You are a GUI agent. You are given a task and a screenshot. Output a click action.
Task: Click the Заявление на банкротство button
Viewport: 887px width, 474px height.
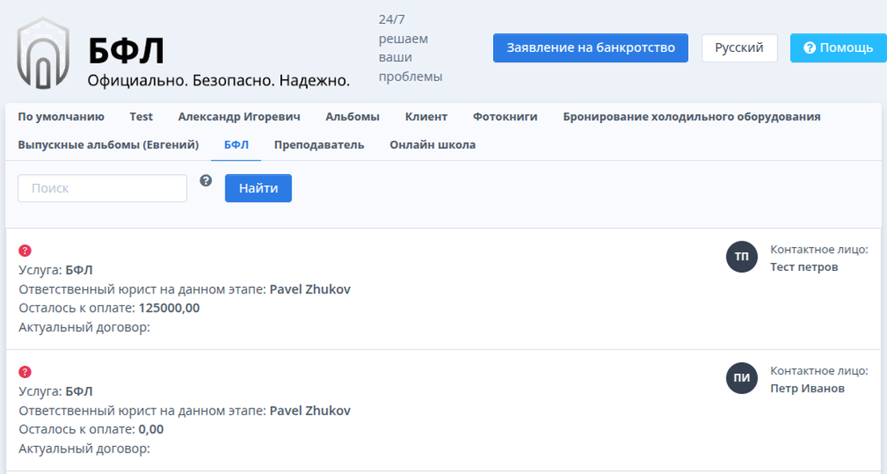[x=590, y=47]
